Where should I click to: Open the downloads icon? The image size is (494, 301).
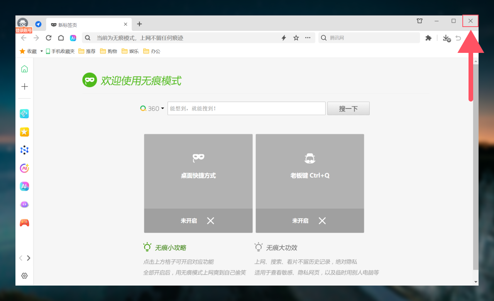click(446, 38)
